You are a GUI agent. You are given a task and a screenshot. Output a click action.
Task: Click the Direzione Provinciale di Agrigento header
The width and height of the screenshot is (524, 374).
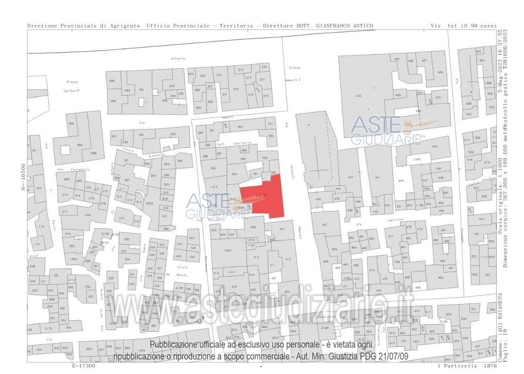(x=84, y=26)
